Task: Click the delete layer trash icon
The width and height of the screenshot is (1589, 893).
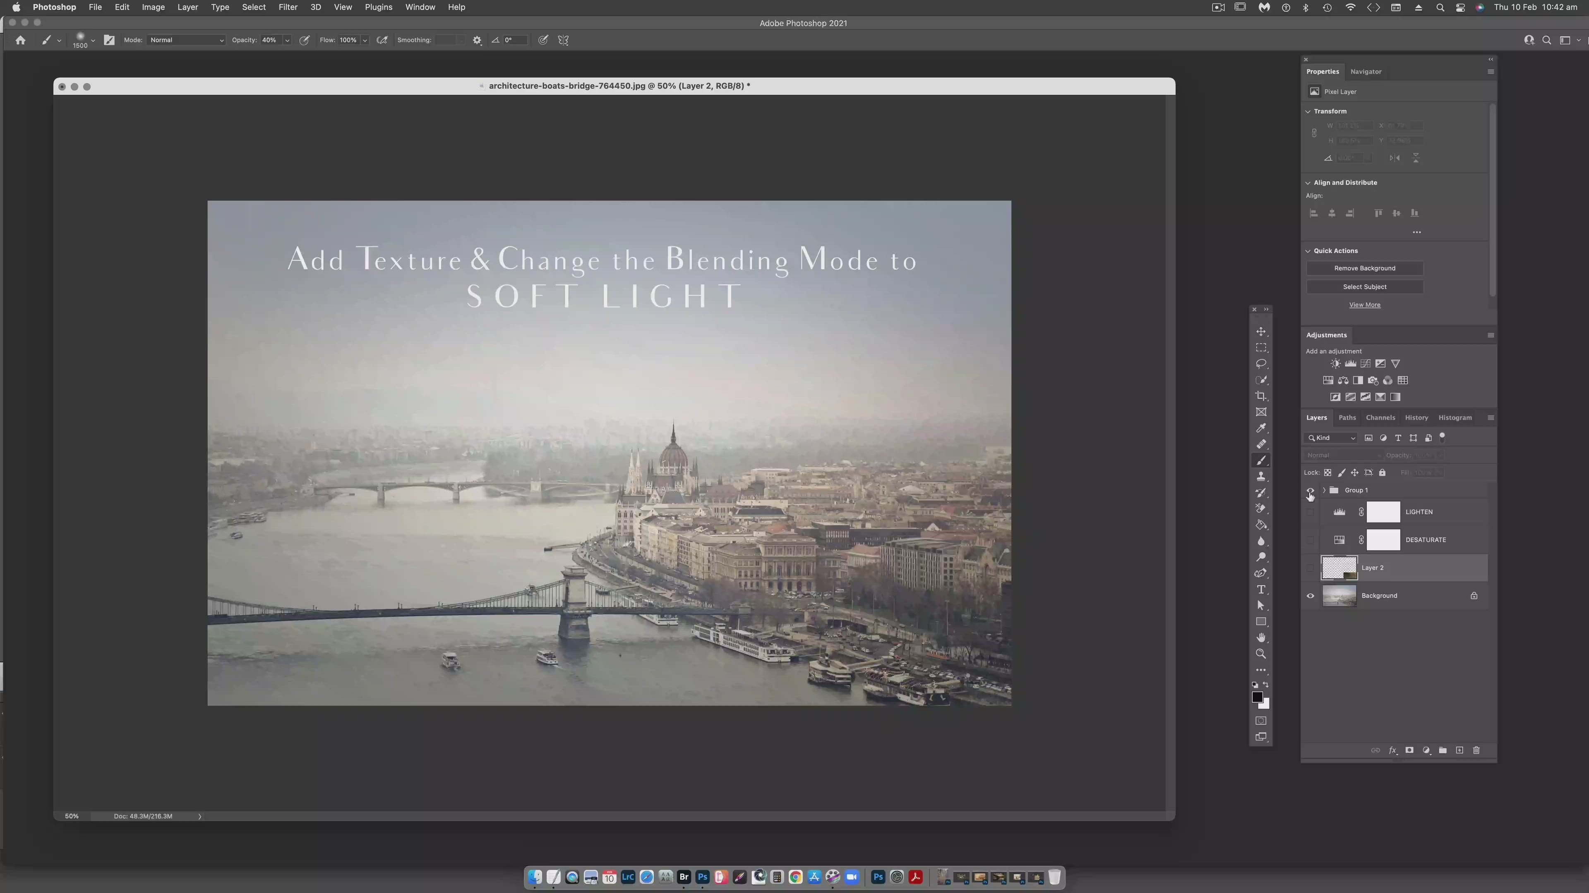Action: (1476, 750)
